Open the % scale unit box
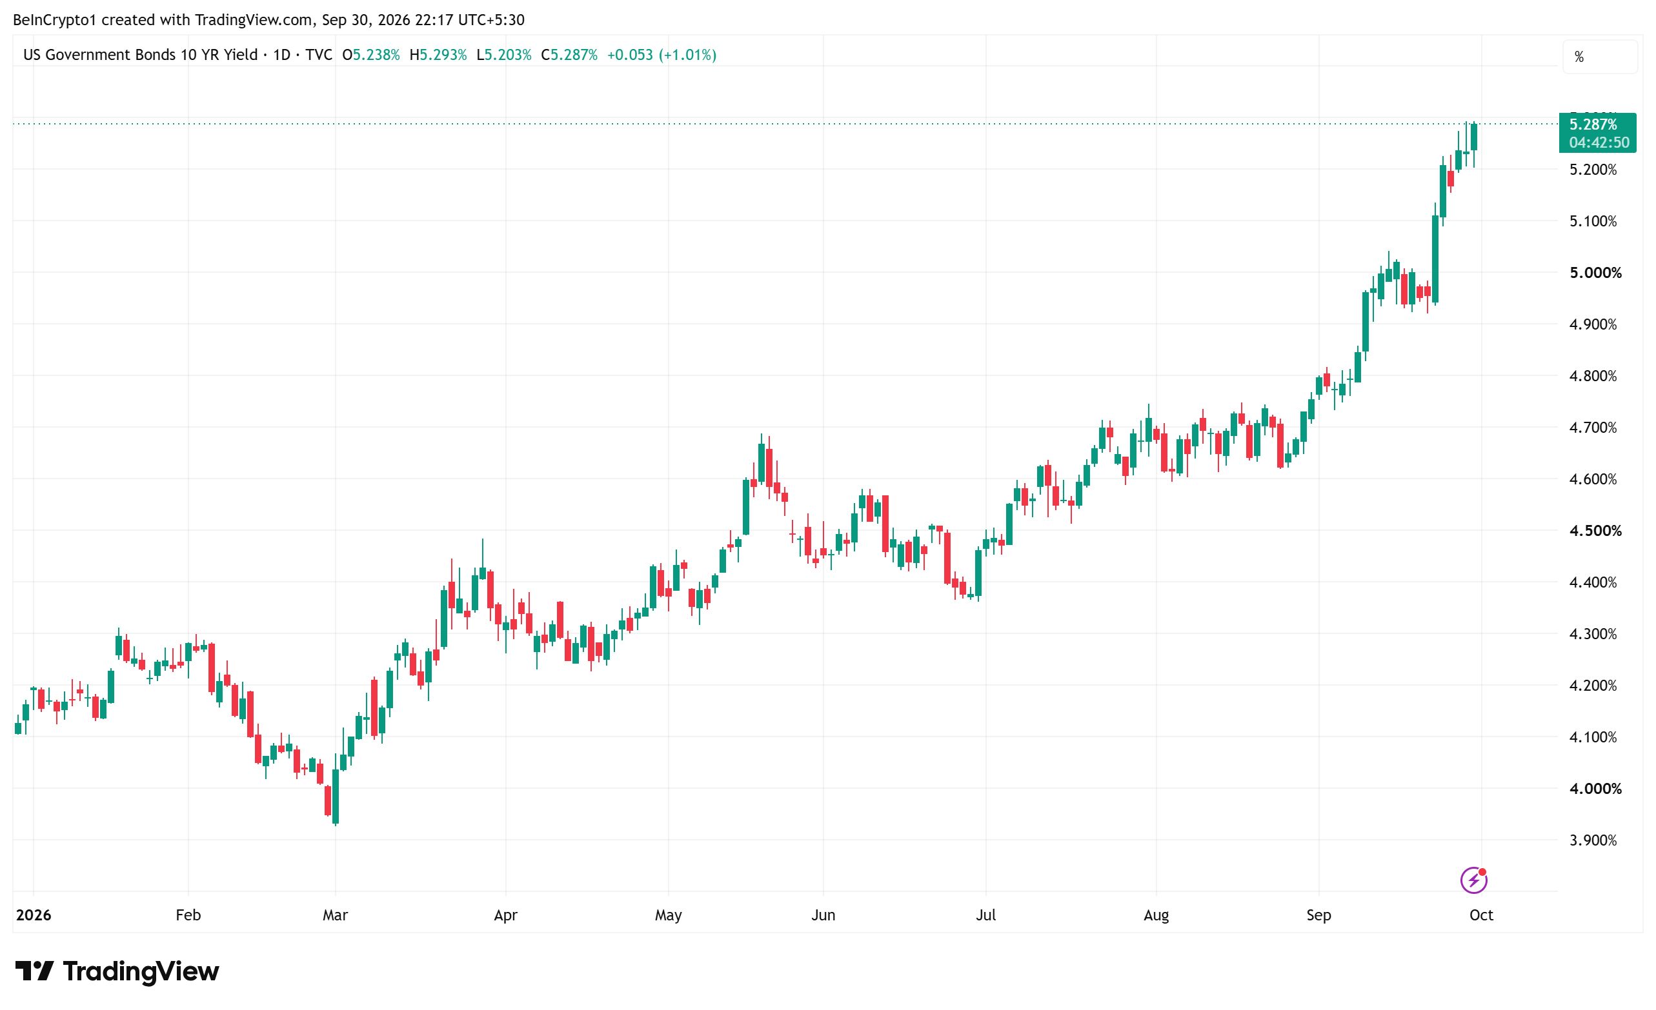This screenshot has height=1010, width=1656. point(1600,57)
